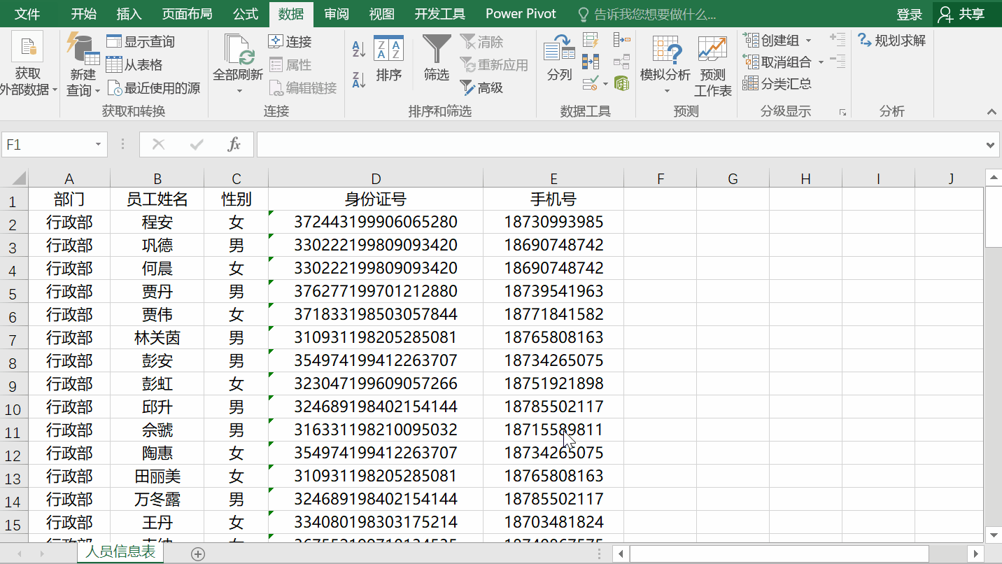
Task: Click the Flash Fill icon in 数据工具
Action: [591, 40]
